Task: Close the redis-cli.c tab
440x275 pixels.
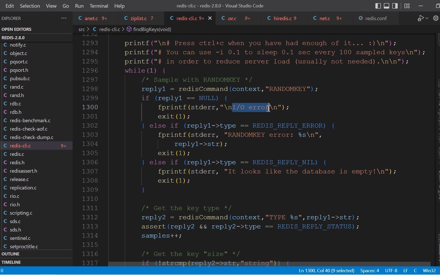Action: coord(210,18)
